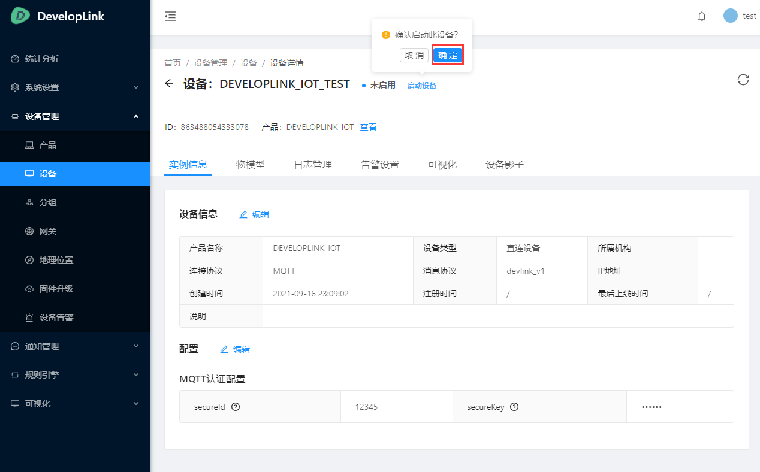
Task: Switch to the 实例信息 tab
Action: point(188,164)
